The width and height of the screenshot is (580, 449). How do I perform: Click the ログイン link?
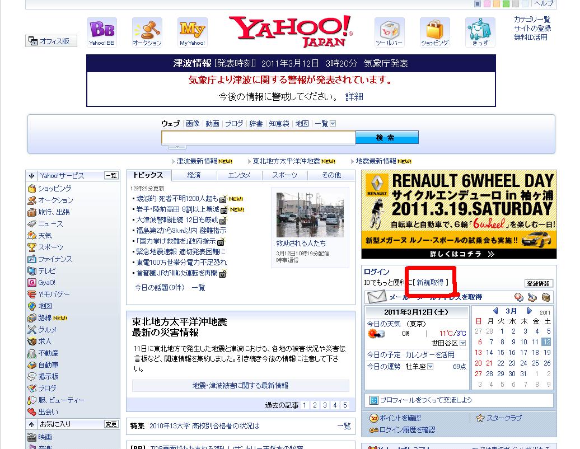pyautogui.click(x=377, y=272)
